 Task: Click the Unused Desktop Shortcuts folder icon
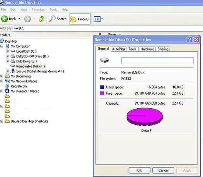coord(7,121)
